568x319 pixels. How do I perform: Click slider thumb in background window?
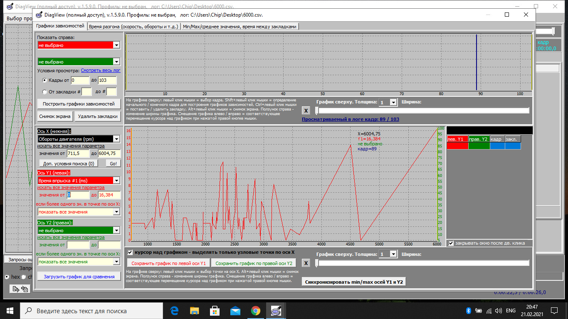553,31
